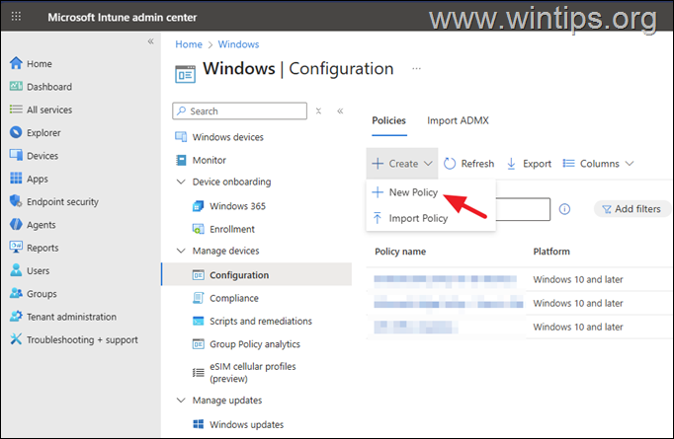
Task: Open Windows devices in the menu
Action: (x=227, y=137)
